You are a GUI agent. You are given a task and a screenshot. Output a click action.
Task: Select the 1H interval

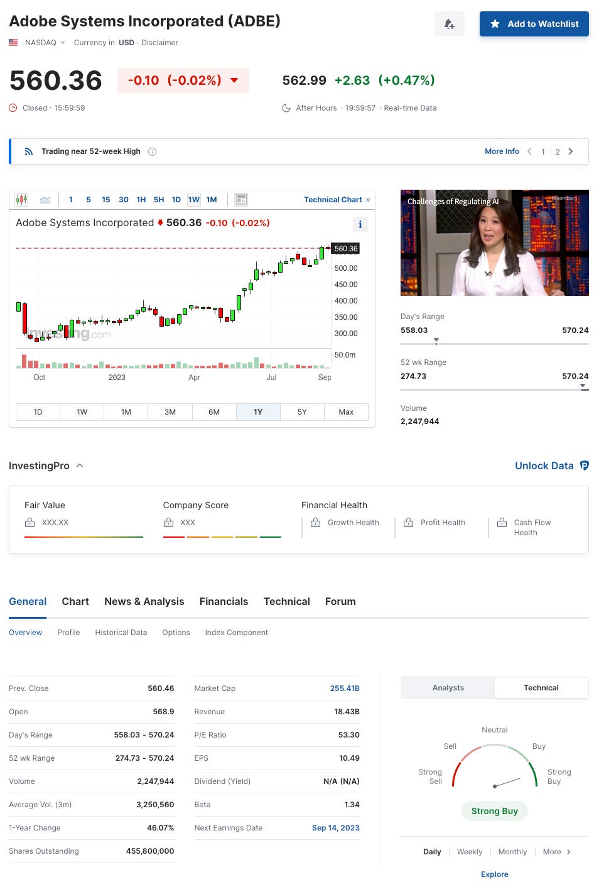[x=141, y=200]
